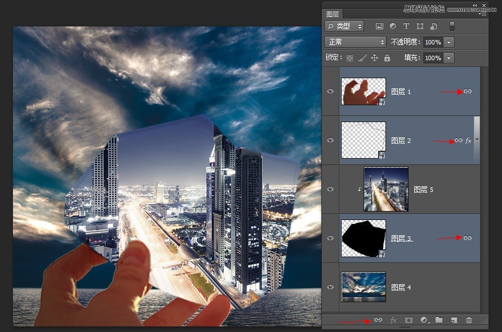Create new group folder icon
The width and height of the screenshot is (502, 332).
[439, 320]
